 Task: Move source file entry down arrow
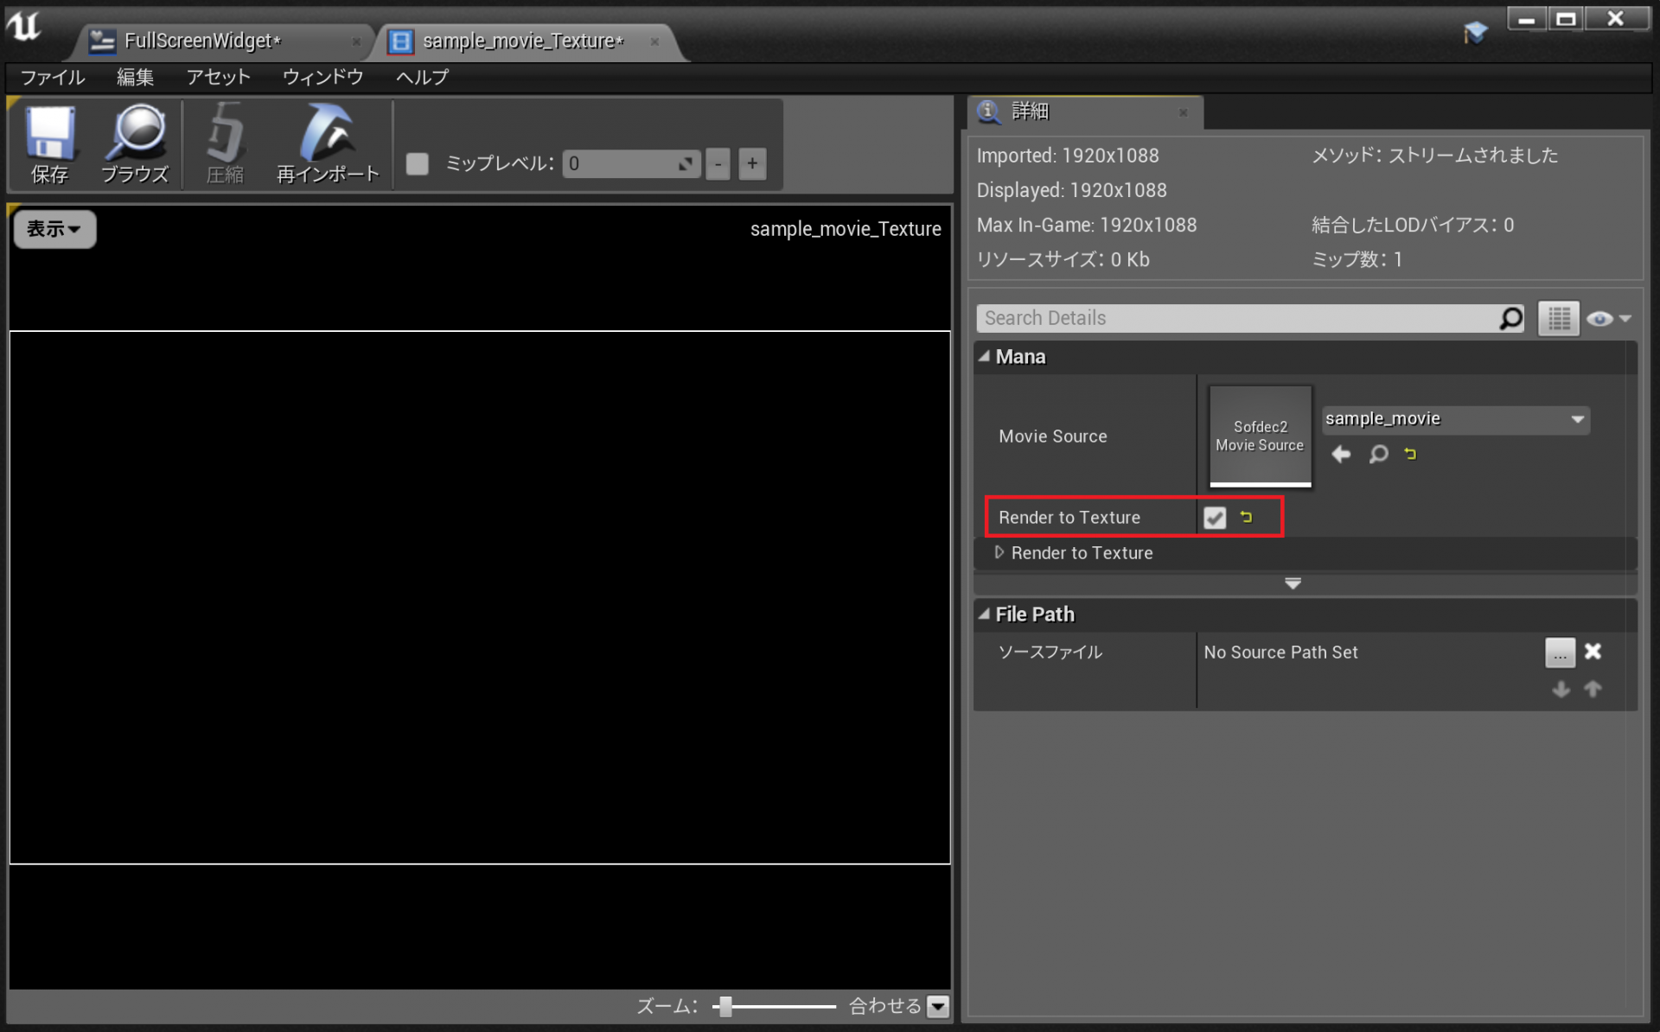1561,689
